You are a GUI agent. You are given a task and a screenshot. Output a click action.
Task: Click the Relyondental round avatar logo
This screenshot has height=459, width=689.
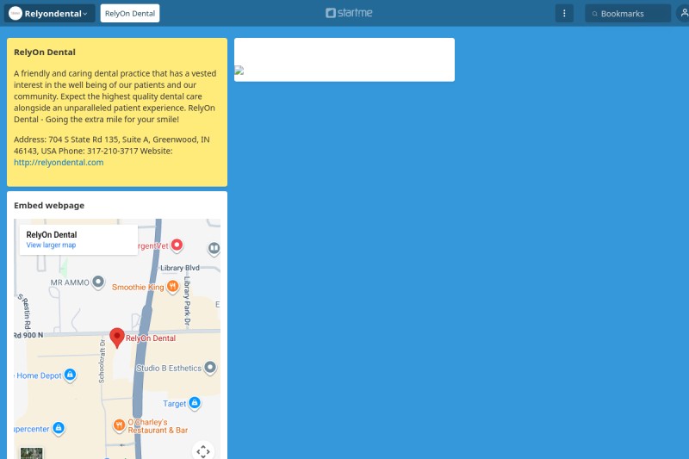[16, 14]
